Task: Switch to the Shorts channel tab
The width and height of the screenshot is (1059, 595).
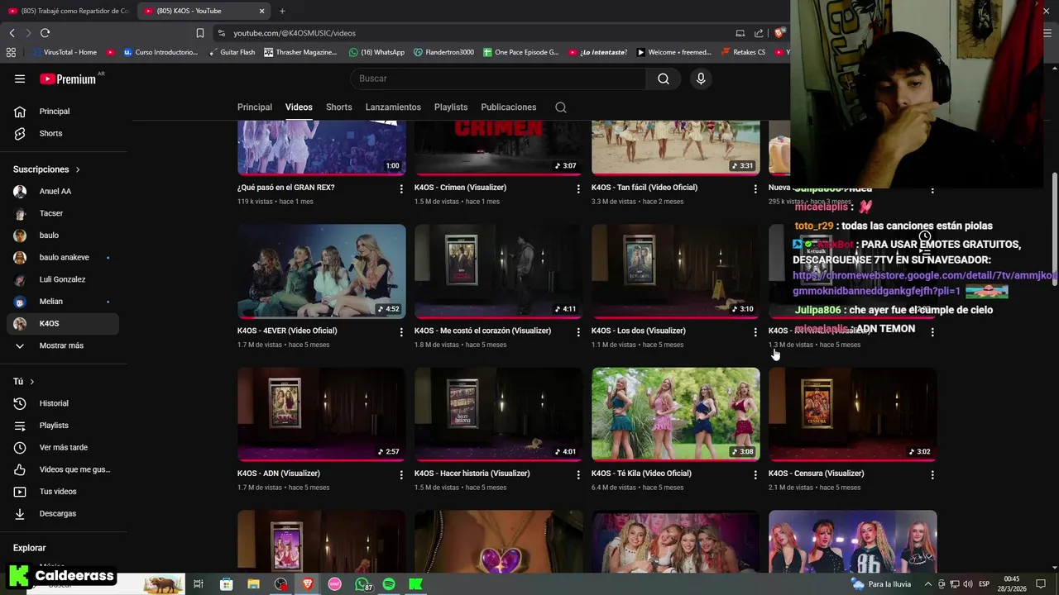Action: pos(339,107)
